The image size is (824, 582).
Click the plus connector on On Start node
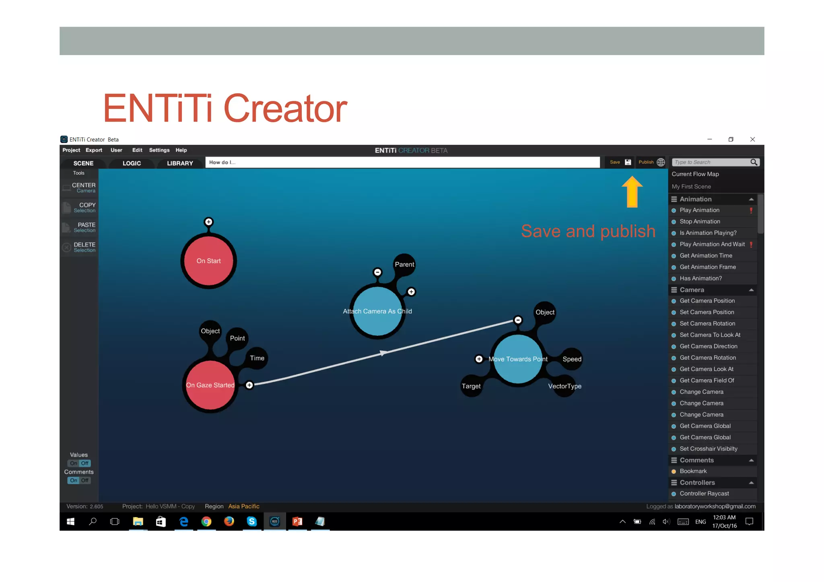208,222
